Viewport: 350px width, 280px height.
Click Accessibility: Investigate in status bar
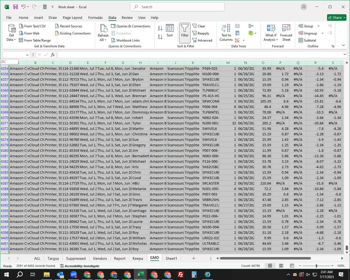tap(80, 266)
